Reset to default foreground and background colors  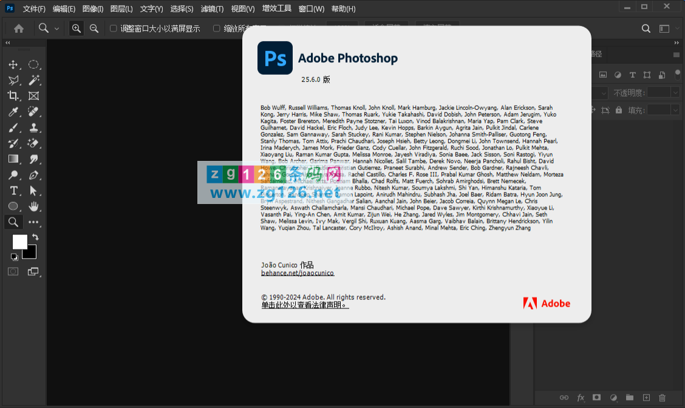pos(15,257)
